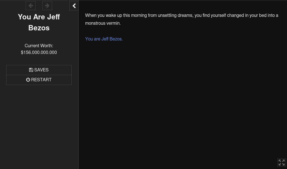Image resolution: width=287 pixels, height=169 pixels.
Task: Collapse the sidebar with chevron toggle
Action: click(74, 6)
